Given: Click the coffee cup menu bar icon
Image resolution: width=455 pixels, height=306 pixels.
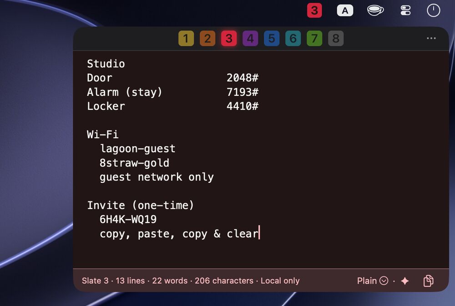Looking at the screenshot, I should pyautogui.click(x=375, y=10).
